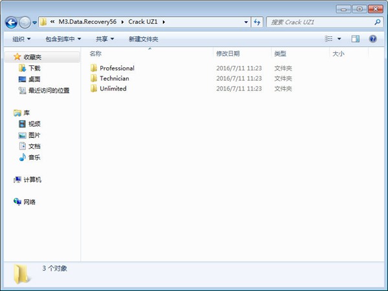This screenshot has height=291, width=388.
Task: Open more view options dropdown arrow
Action: tap(339, 39)
